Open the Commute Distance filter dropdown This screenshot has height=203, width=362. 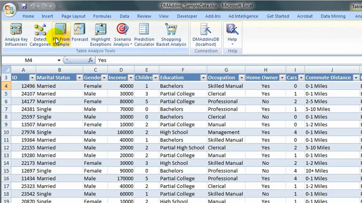(356, 78)
